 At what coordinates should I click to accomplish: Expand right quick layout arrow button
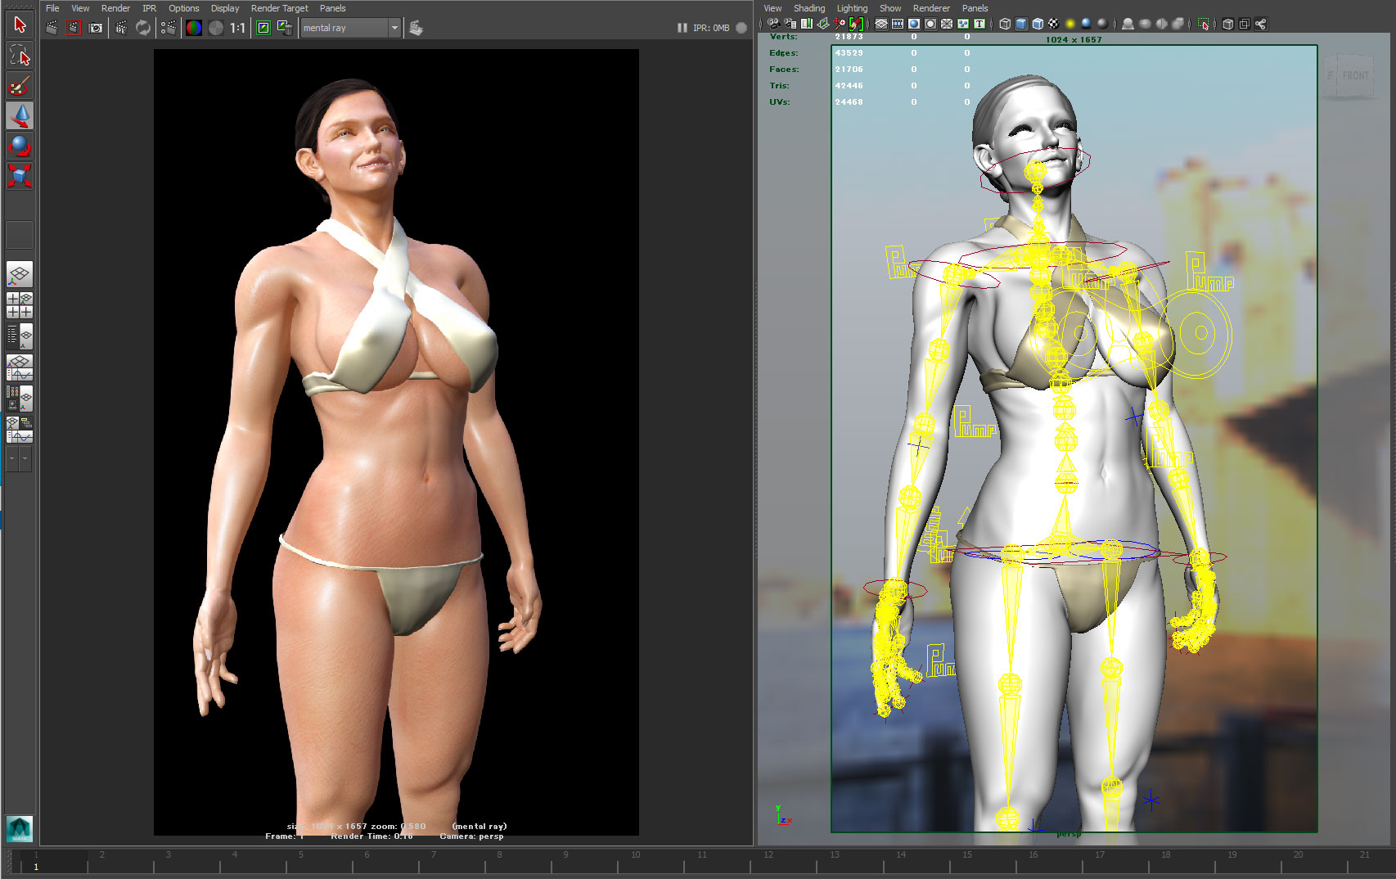[26, 459]
